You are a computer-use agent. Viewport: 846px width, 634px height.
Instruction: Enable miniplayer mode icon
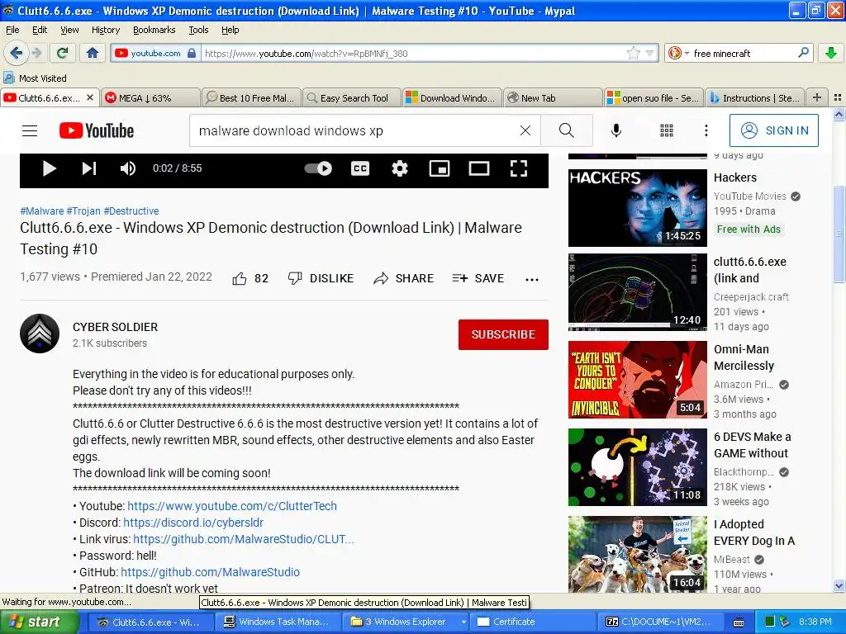coord(440,168)
